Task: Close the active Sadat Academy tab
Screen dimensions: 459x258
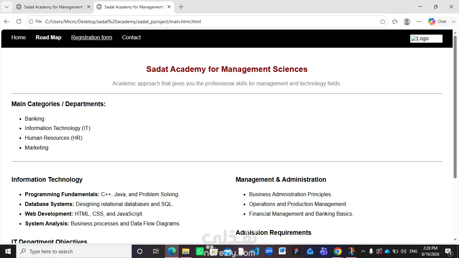Action: 169,7
